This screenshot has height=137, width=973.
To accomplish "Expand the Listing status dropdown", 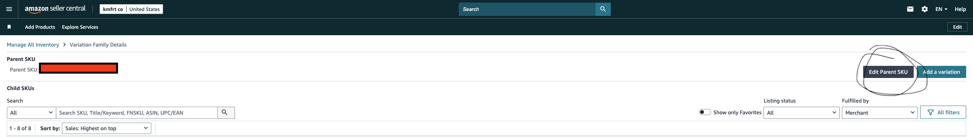I will pos(801,113).
